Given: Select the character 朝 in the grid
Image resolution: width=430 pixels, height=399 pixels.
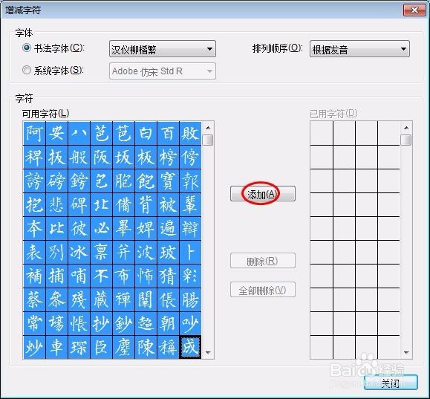Looking at the screenshot, I should [168, 323].
